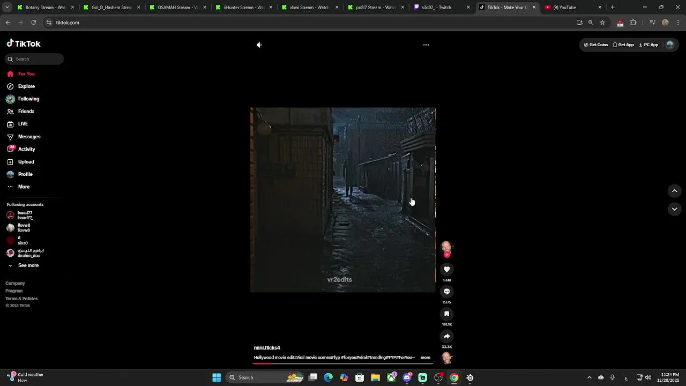
Task: Open TikTok profile avatar menu
Action: click(670, 45)
